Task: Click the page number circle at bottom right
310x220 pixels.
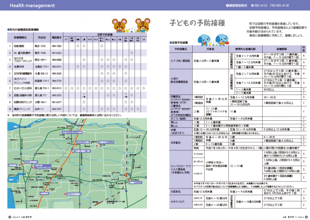Action: coord(306,217)
